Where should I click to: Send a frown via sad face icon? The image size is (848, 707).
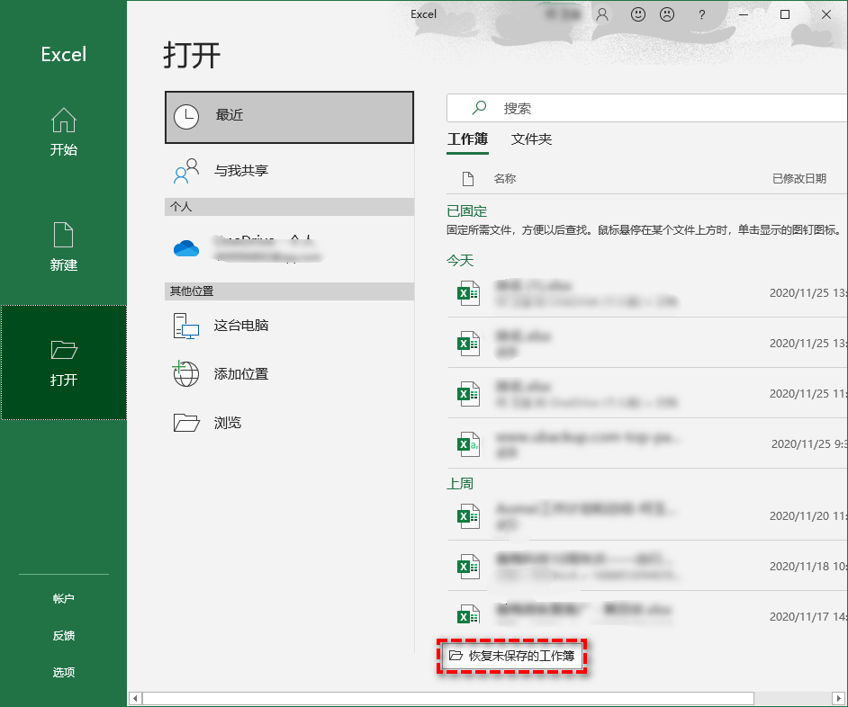667,14
